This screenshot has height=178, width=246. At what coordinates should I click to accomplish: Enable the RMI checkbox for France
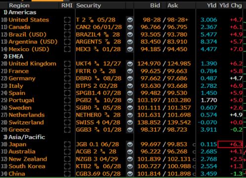tap(67, 71)
